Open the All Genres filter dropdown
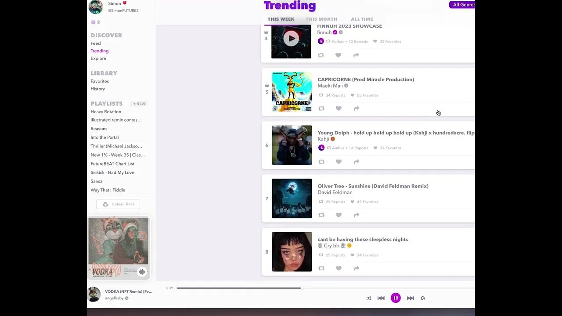Screen dimensions: 562x316 [x=462, y=5]
